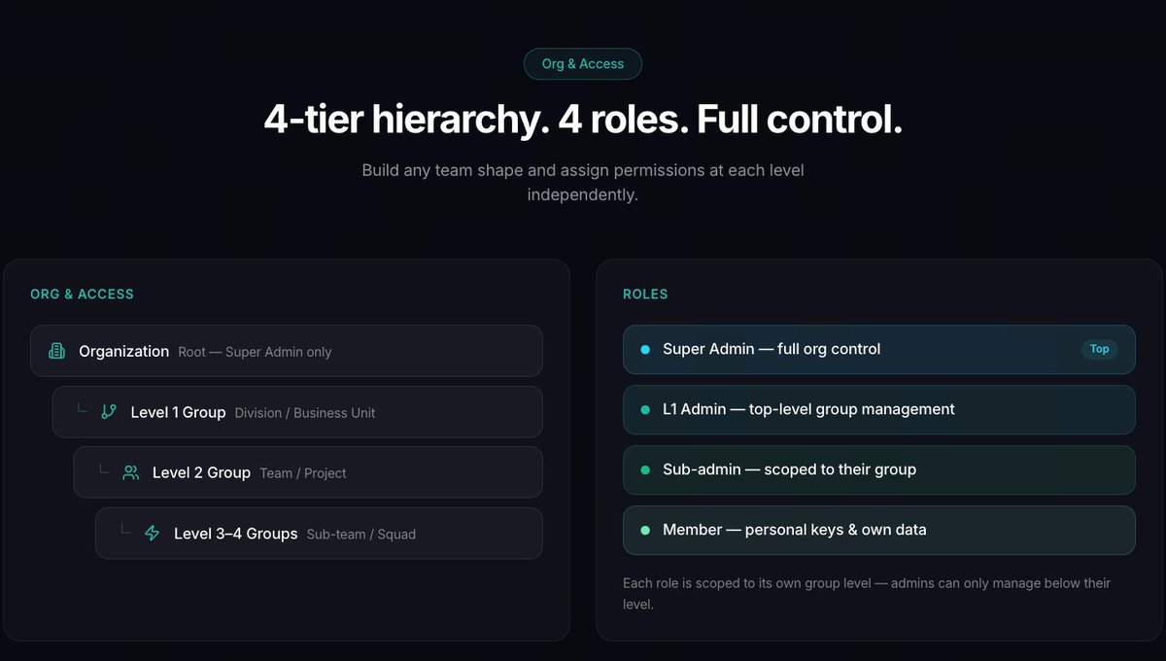1166x661 pixels.
Task: Click the Member status dot
Action: (645, 530)
